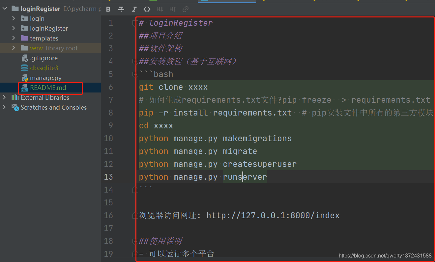Apply strikethrough formatting from the toolbar
The image size is (435, 262).
(121, 9)
